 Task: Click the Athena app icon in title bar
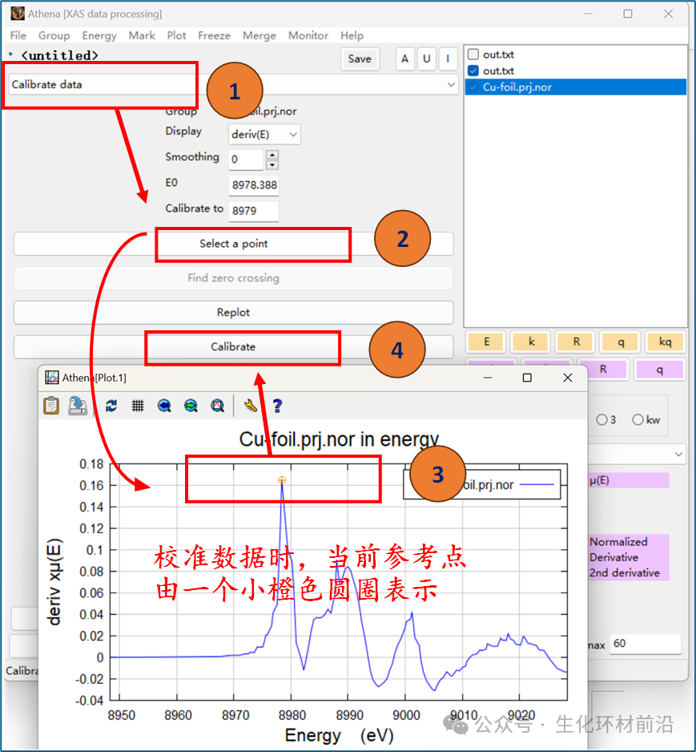coord(18,13)
